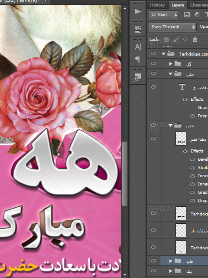Switch to the Channels tab
The image size is (208, 278).
[x=198, y=5]
